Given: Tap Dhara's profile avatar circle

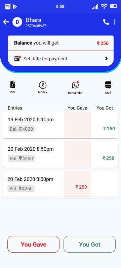Looking at the screenshot, I should pyautogui.click(x=17, y=22).
